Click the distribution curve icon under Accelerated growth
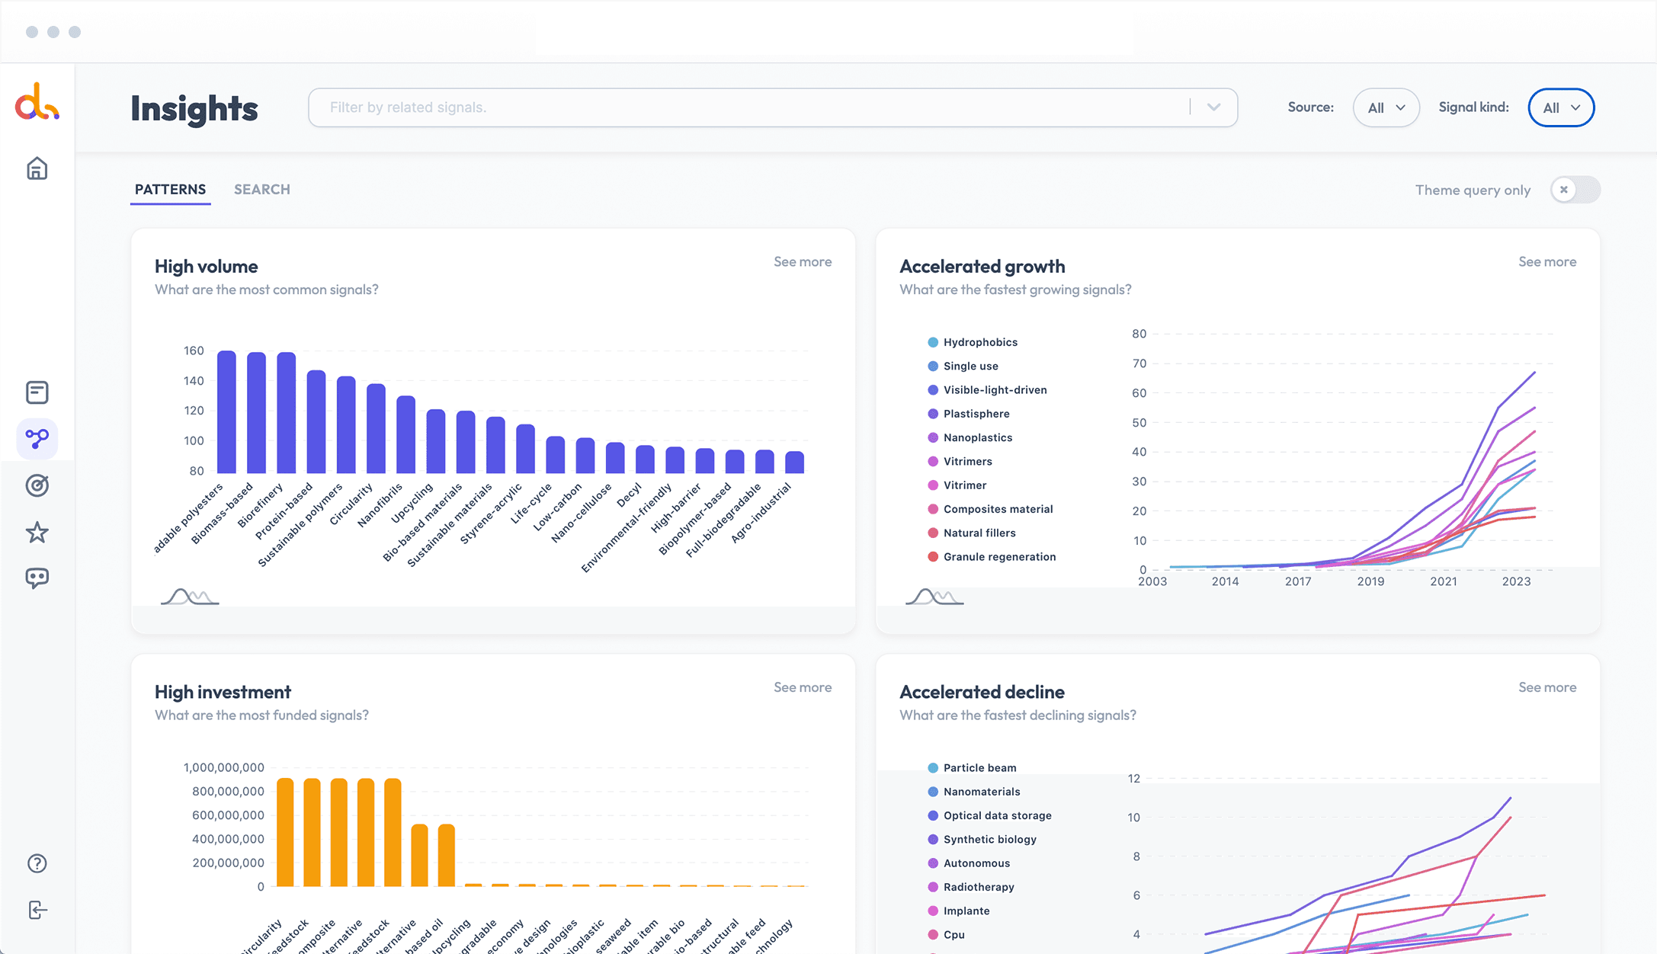The width and height of the screenshot is (1657, 954). [x=934, y=597]
